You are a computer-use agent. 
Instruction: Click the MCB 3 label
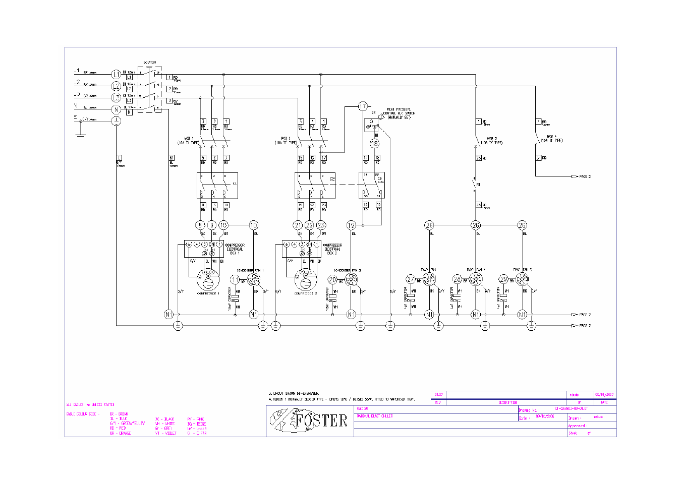[x=492, y=140]
